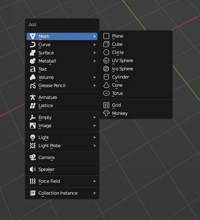Click the Speaker icon
This screenshot has height=220, width=200.
pyautogui.click(x=33, y=169)
